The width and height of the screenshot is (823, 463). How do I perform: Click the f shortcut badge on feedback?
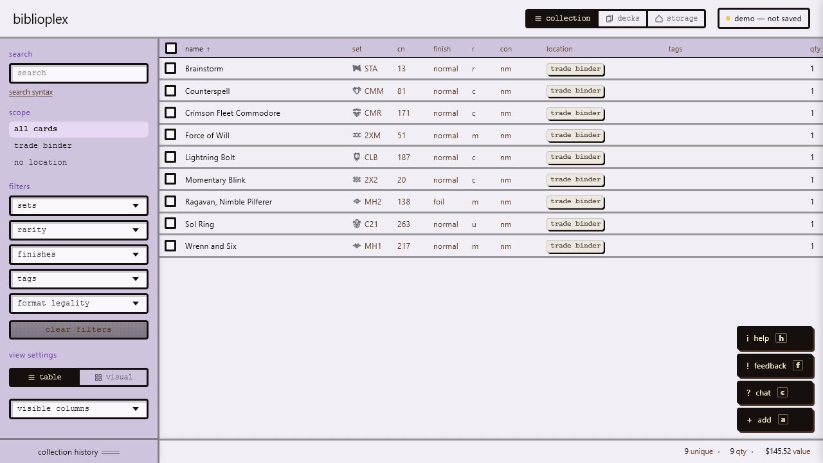[798, 365]
